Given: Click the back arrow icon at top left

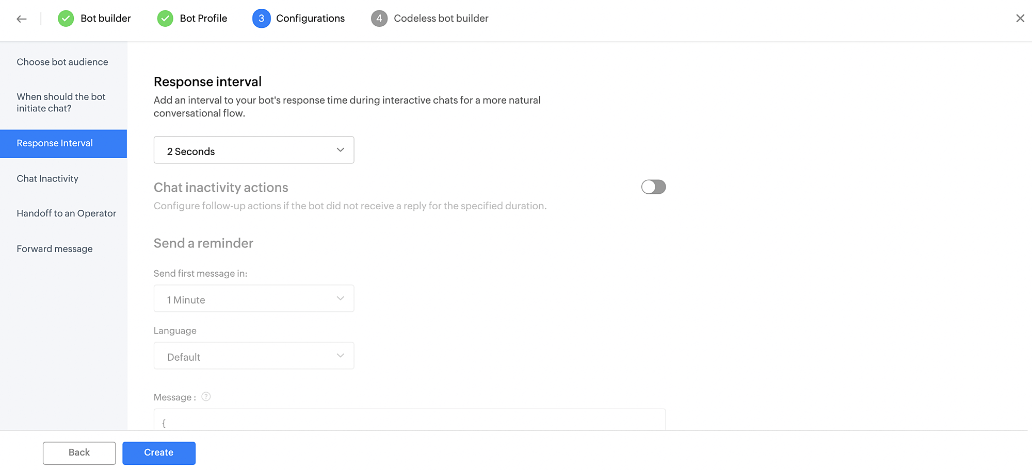Looking at the screenshot, I should point(21,19).
